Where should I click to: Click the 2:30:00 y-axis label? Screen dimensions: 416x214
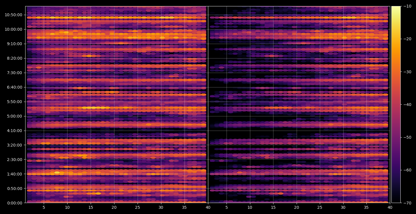14,160
